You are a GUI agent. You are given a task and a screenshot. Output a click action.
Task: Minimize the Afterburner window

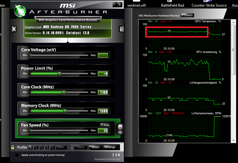point(114,5)
